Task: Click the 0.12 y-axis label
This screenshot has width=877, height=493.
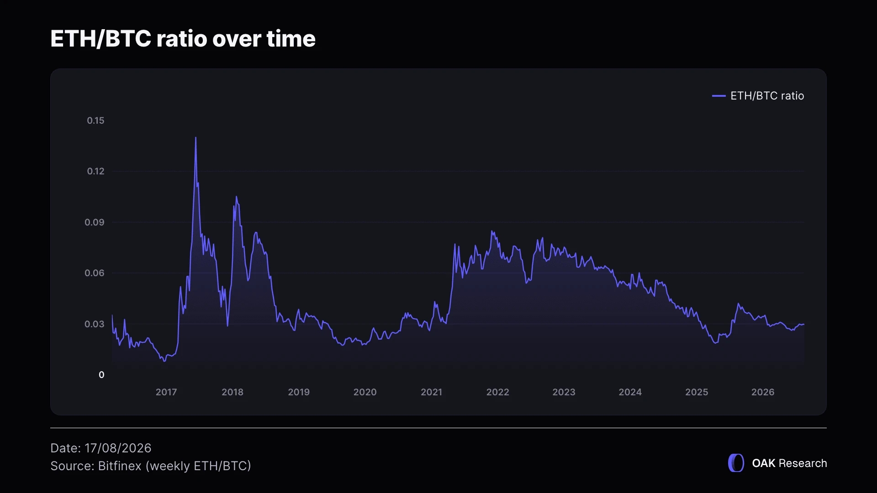Action: coord(95,171)
